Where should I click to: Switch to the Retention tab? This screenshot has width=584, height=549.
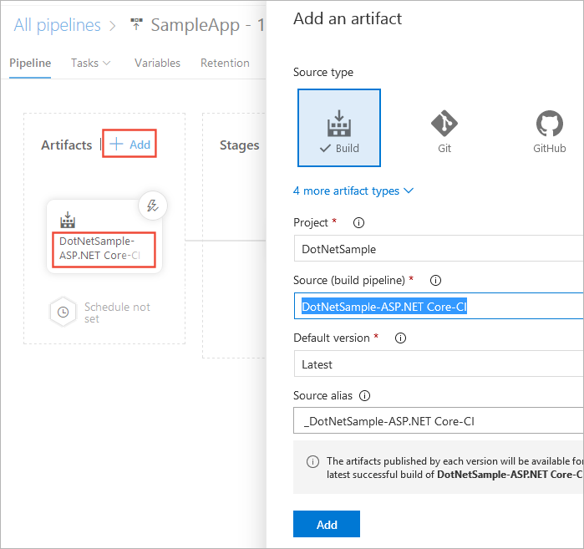225,63
